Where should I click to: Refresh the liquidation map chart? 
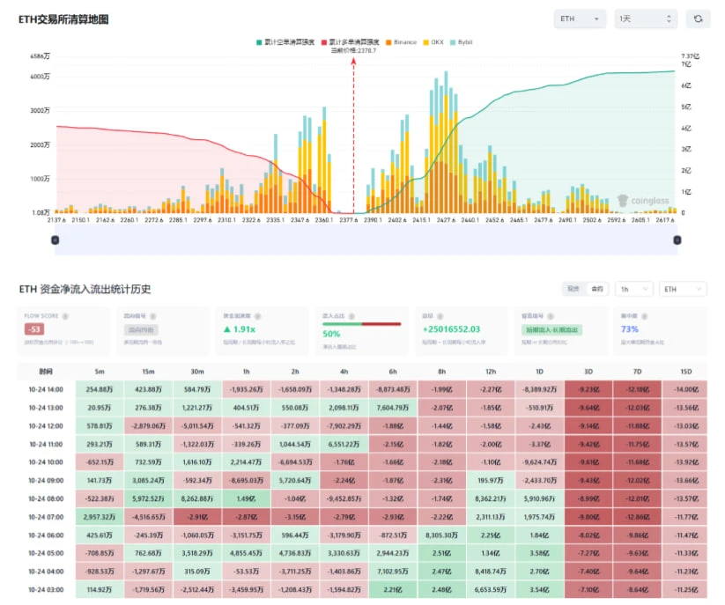tap(698, 19)
